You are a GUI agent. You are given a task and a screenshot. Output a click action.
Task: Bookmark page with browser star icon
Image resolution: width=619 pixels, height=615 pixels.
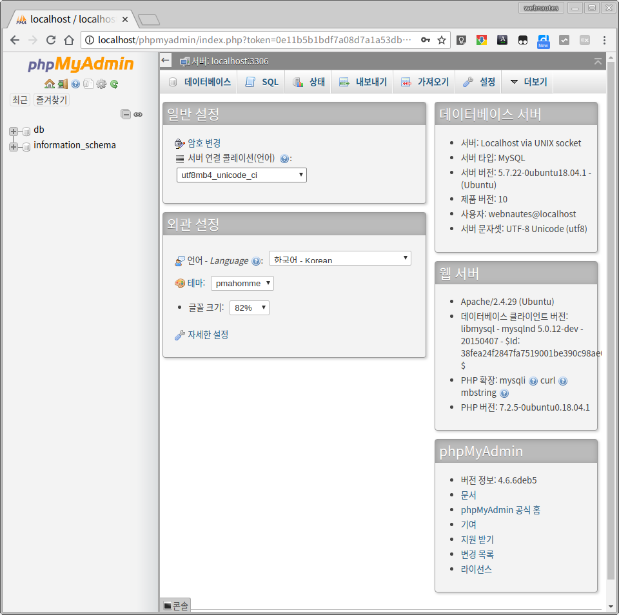click(x=441, y=40)
